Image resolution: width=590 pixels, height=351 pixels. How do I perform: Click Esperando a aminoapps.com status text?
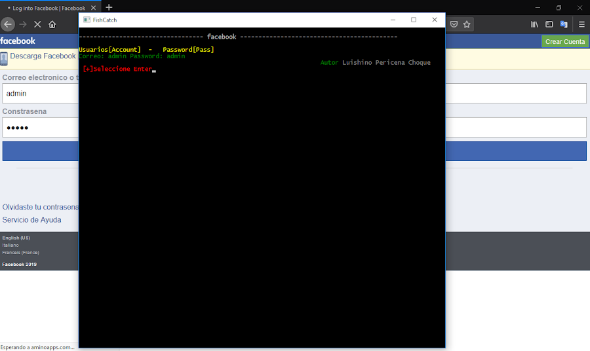click(x=37, y=347)
